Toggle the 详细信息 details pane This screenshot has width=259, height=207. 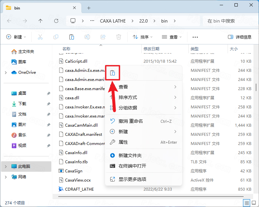pyautogui.click(x=240, y=37)
